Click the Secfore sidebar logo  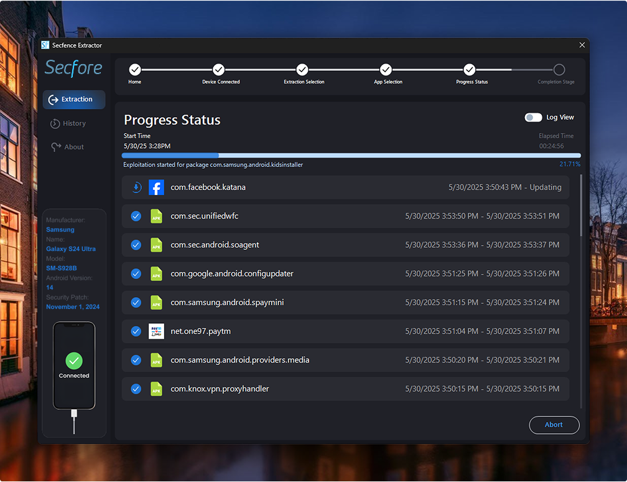click(73, 68)
